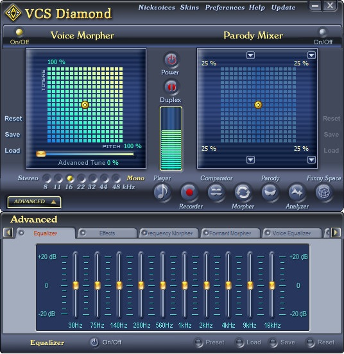Toggle Voice Morpher On/Off light
Screen dimensions: 344x354
(x=19, y=32)
